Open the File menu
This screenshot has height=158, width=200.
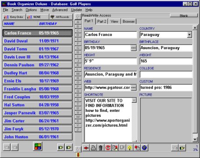(6, 10)
